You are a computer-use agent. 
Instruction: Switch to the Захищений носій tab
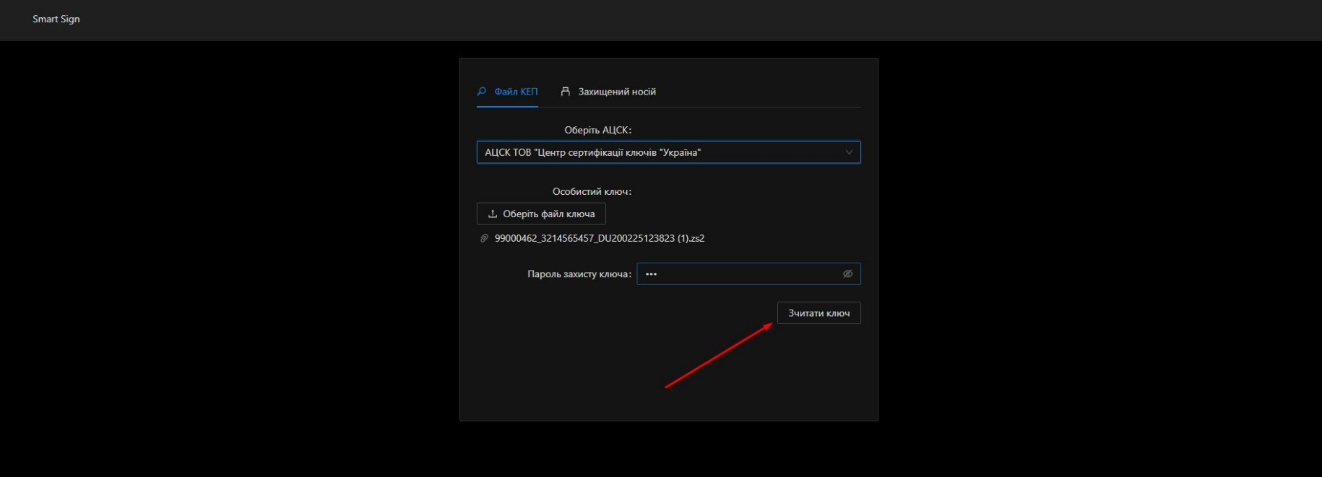pos(616,92)
